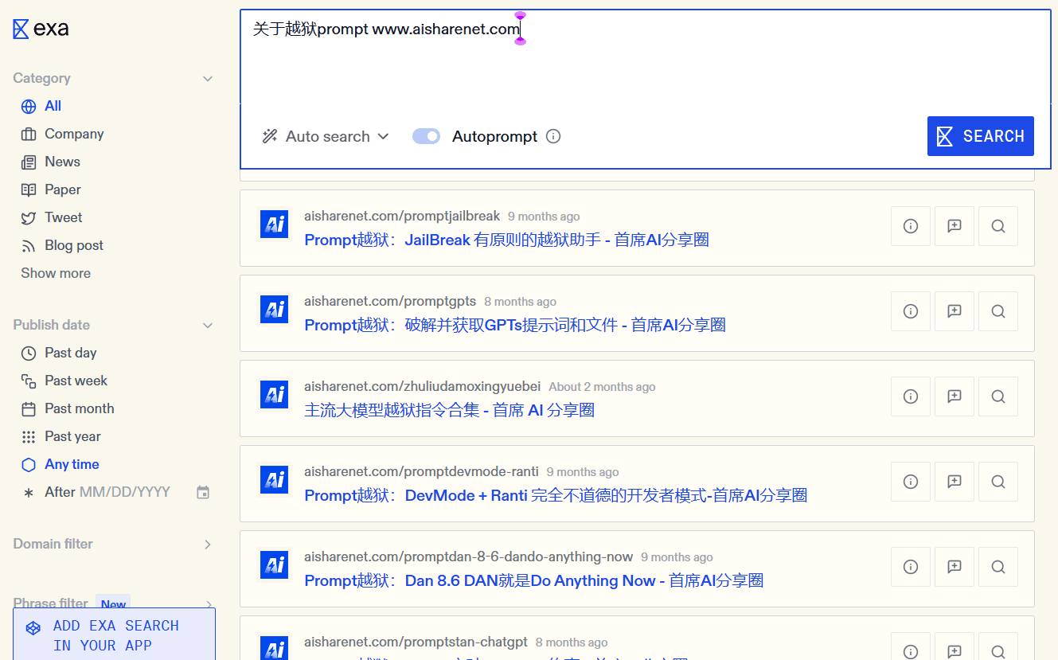
Task: Click the aisharenet.com/promptdan-8-6-dando-anything-now URL text
Action: pyautogui.click(x=469, y=557)
